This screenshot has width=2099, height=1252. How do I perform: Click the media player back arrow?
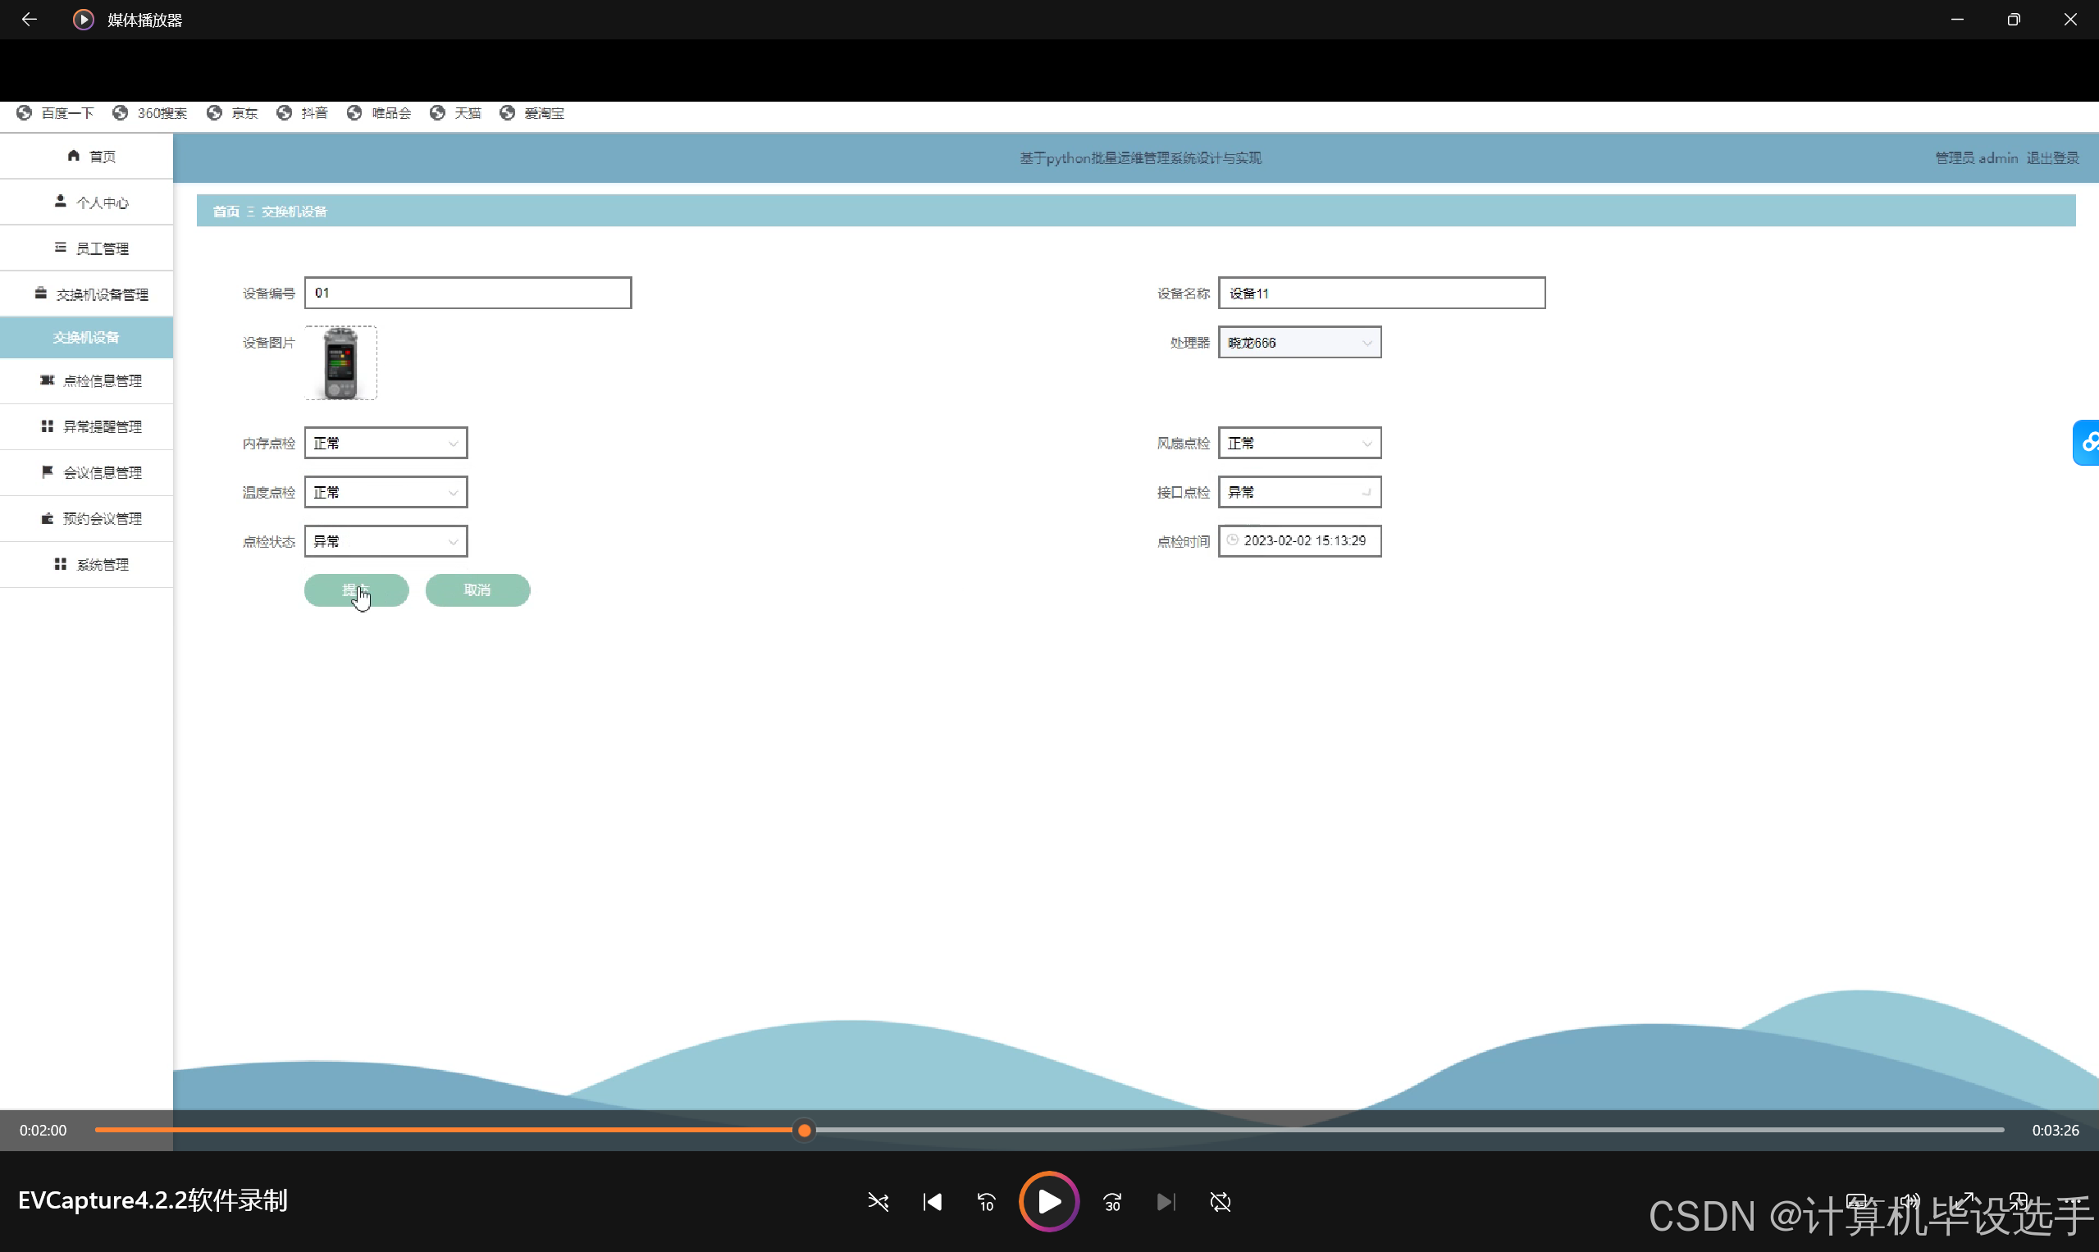tap(29, 20)
